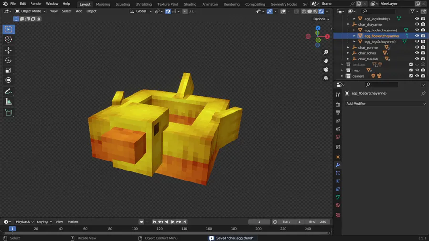Open the Object properties tab
429x241 pixels.
pyautogui.click(x=337, y=157)
